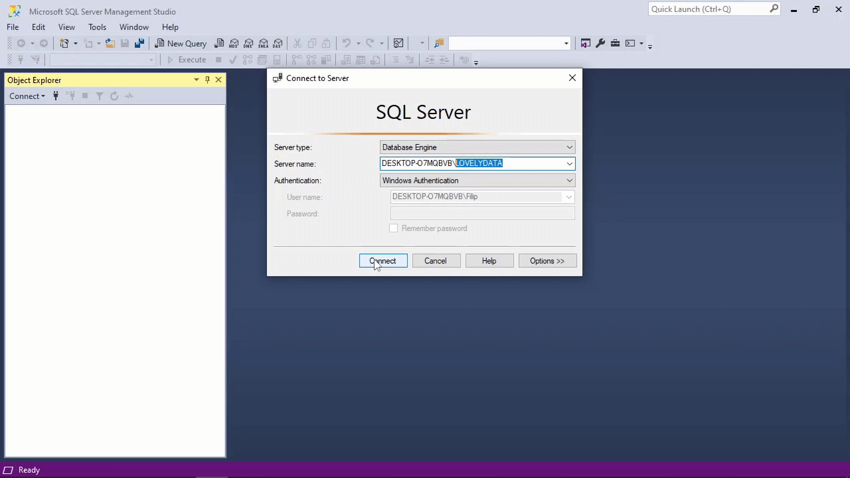Click the Disconnect plug icon in Object Explorer

click(70, 96)
